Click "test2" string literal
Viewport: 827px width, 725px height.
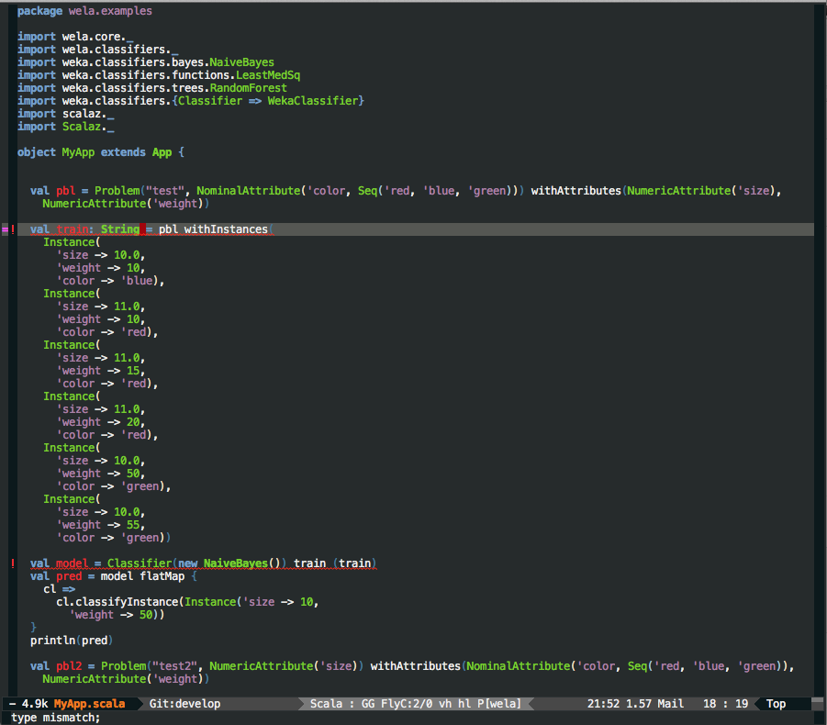(x=174, y=666)
